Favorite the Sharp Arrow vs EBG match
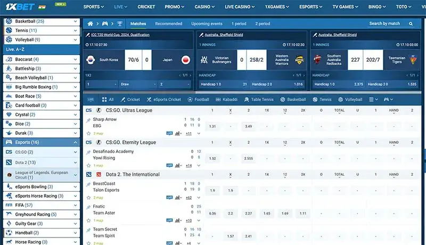The height and width of the screenshot is (245, 426). click(x=88, y=133)
